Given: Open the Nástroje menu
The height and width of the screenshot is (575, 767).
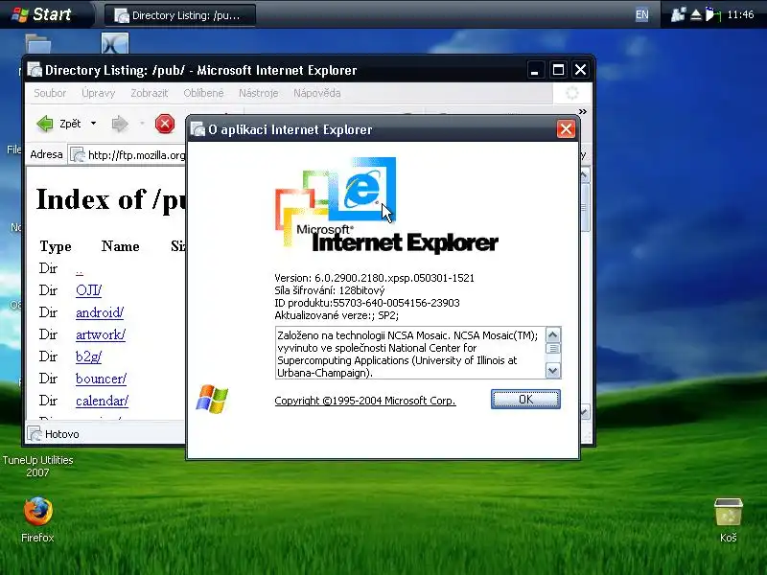Looking at the screenshot, I should pyautogui.click(x=258, y=93).
